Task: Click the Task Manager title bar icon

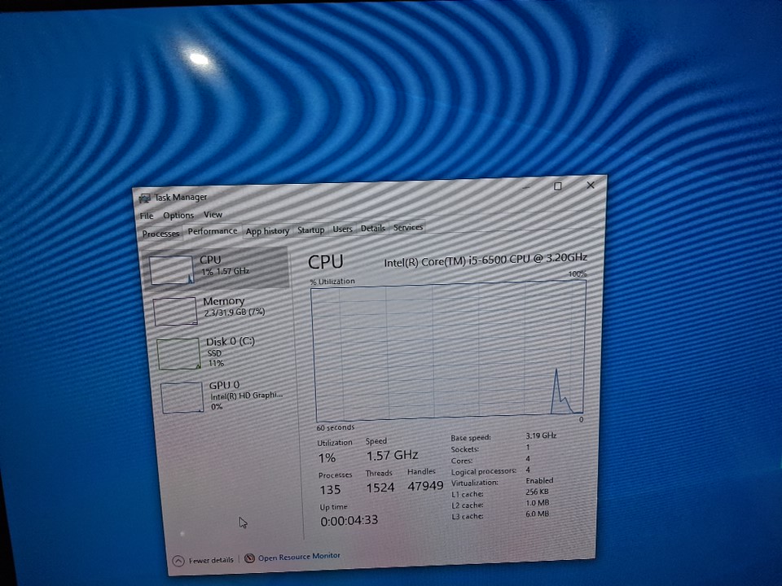Action: coord(145,198)
